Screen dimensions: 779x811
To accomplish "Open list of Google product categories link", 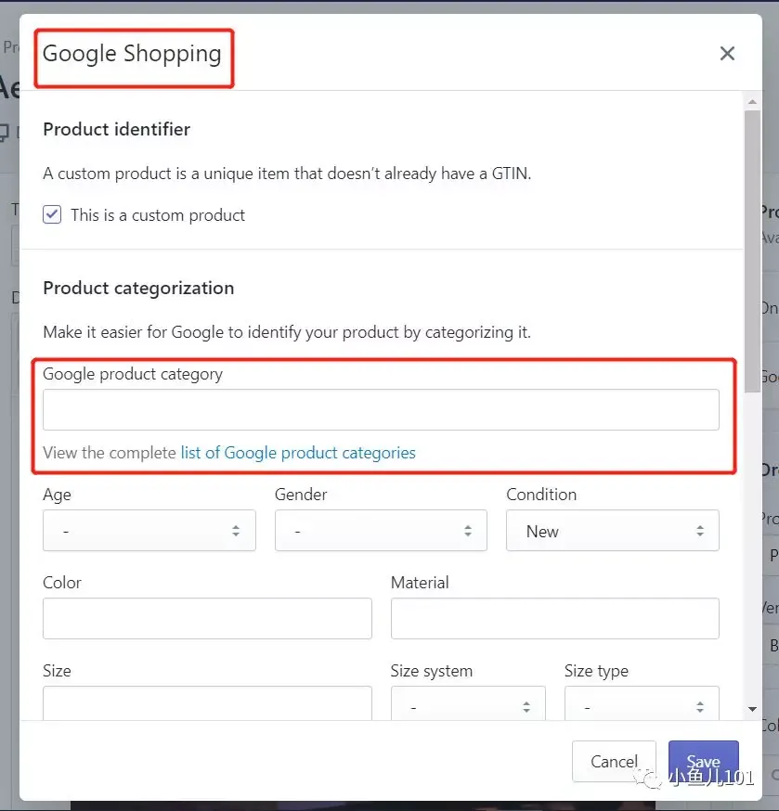I will pos(298,453).
